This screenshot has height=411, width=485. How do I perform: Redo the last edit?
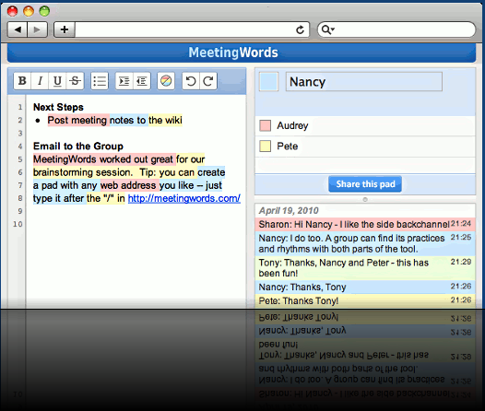(208, 81)
